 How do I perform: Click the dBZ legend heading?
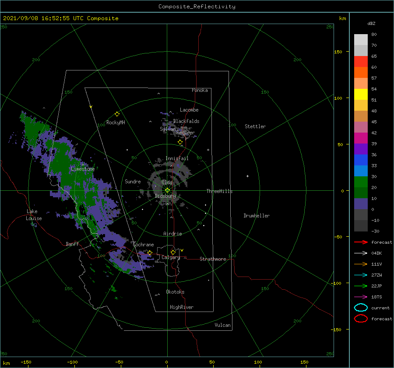pos(371,23)
